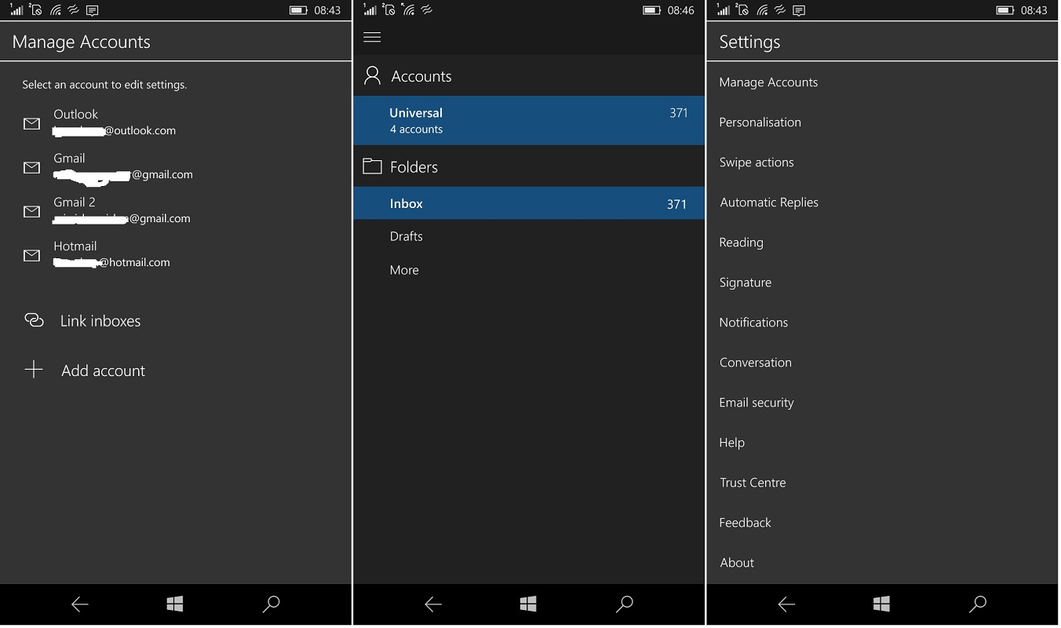Tap Search icon in middle mail screen

tap(625, 604)
